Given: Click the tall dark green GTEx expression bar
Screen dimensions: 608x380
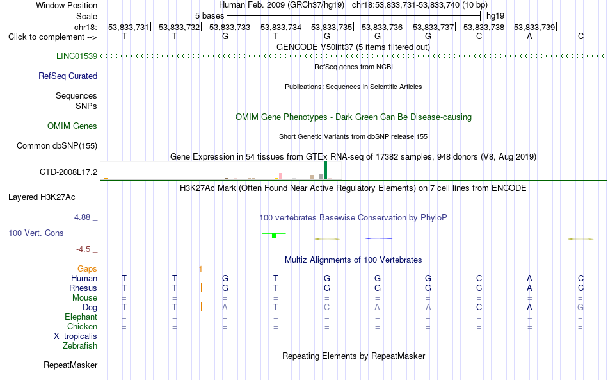Looking at the screenshot, I should coord(325,170).
